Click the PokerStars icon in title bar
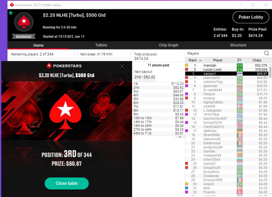The width and height of the screenshot is (272, 197). click(x=12, y=5)
